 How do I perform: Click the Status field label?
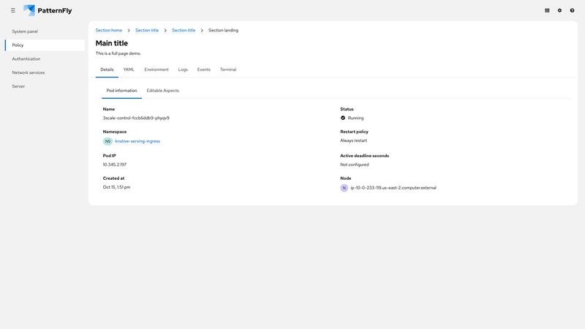click(x=347, y=109)
